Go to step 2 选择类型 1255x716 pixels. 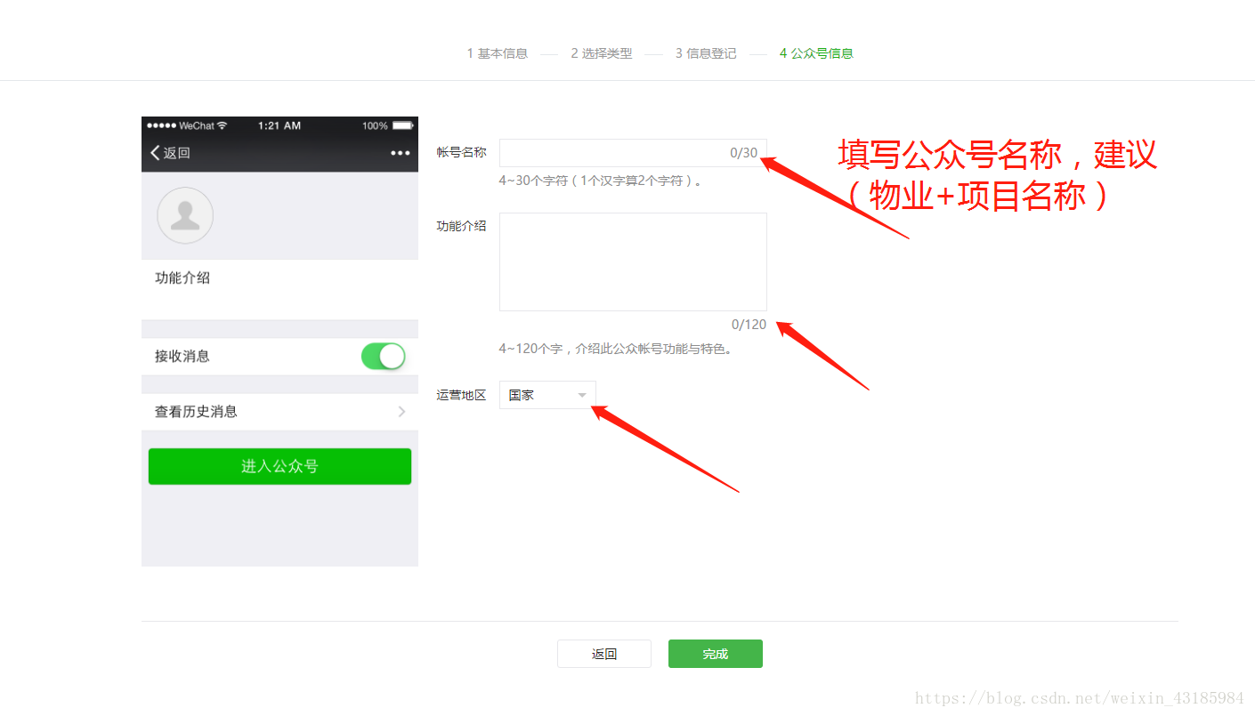(601, 53)
